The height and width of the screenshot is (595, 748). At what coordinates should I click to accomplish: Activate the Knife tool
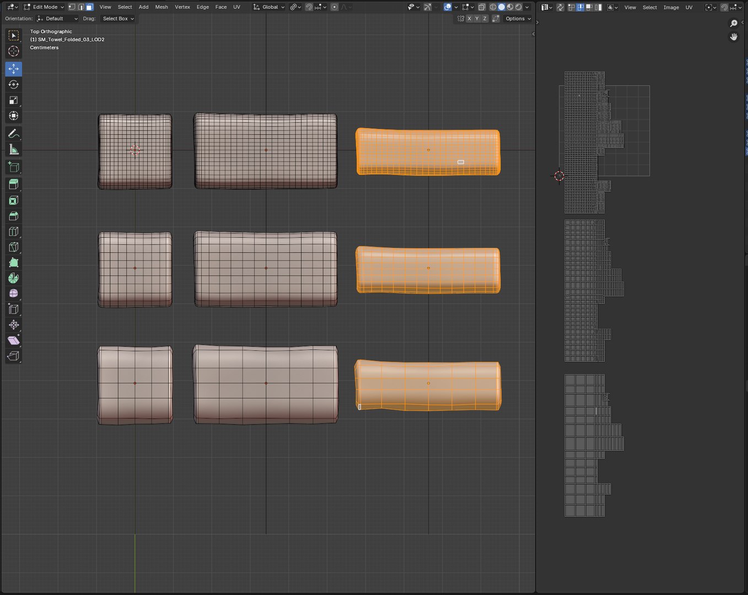click(x=14, y=247)
